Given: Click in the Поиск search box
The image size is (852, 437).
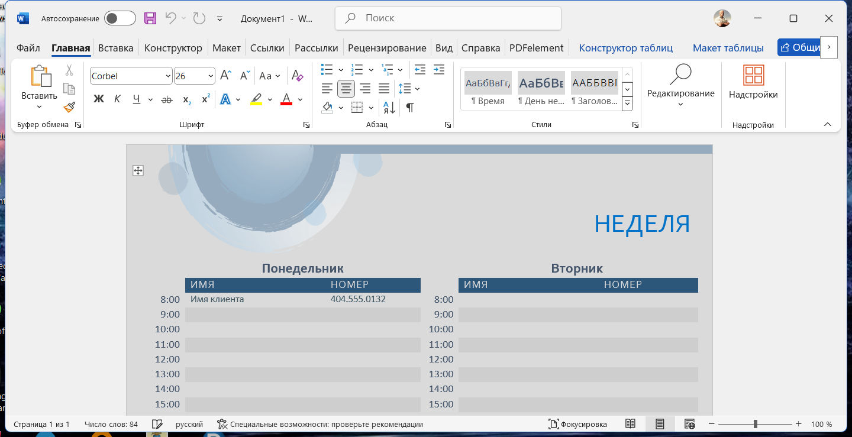Looking at the screenshot, I should [x=448, y=18].
